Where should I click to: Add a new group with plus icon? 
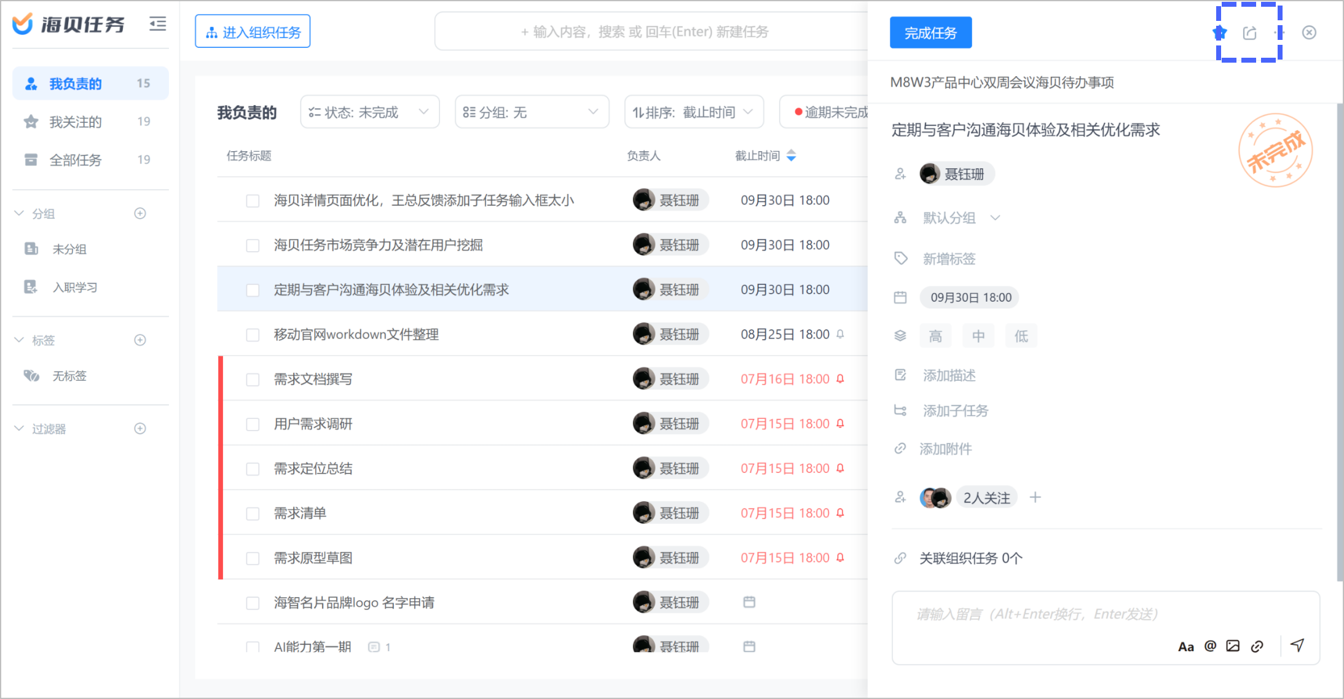coord(140,214)
